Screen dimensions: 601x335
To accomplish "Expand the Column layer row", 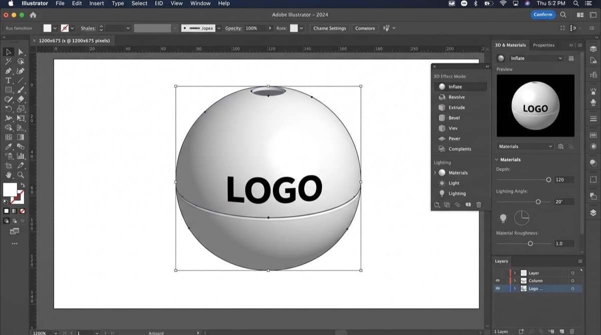I will [515, 281].
